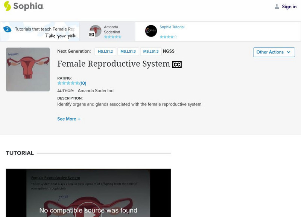301x217 pixels.
Task: Open the first MS.LS1.3 standard tag
Action: (128, 52)
